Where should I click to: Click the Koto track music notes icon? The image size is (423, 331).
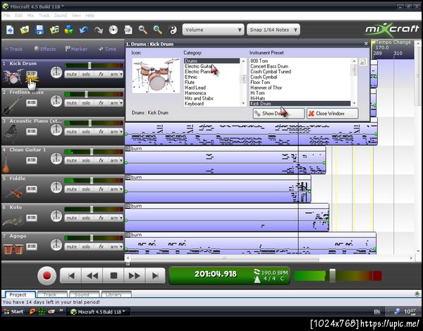[x=13, y=220]
